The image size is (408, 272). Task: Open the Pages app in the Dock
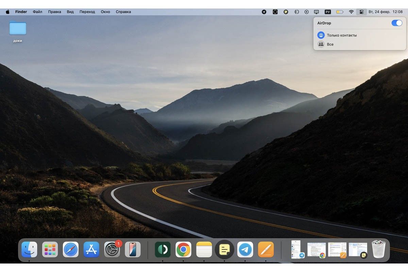(x=266, y=250)
